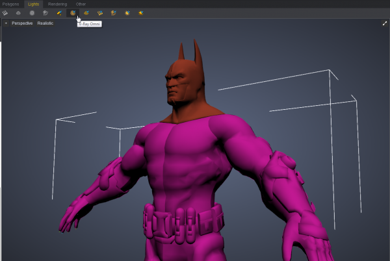Click the gray parallel-rays light icon at toolbar start

click(x=5, y=12)
